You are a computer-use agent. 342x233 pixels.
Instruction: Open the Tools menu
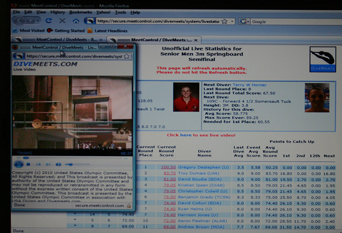point(120,12)
